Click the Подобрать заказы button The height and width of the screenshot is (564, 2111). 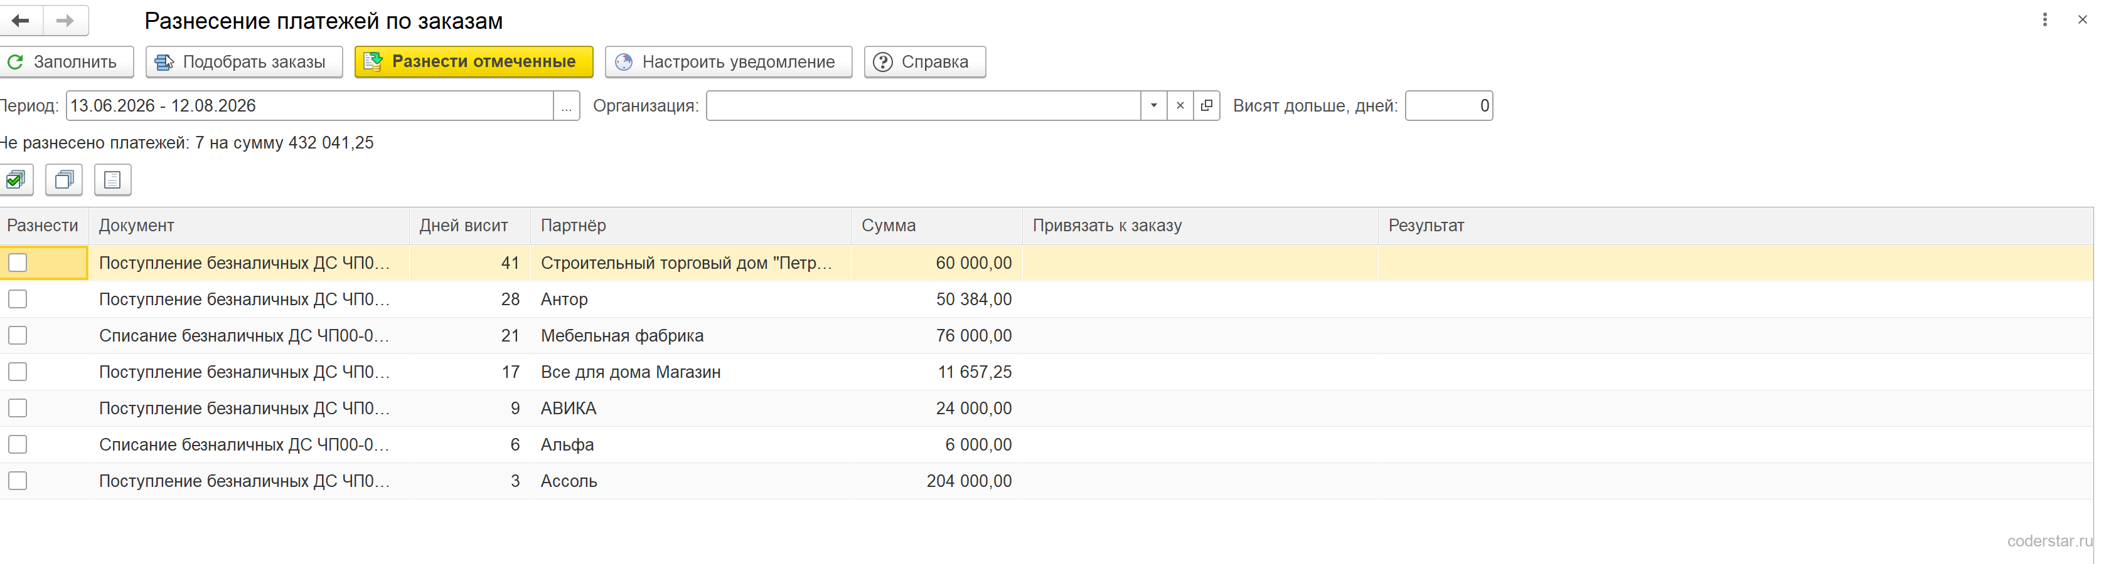click(x=244, y=62)
